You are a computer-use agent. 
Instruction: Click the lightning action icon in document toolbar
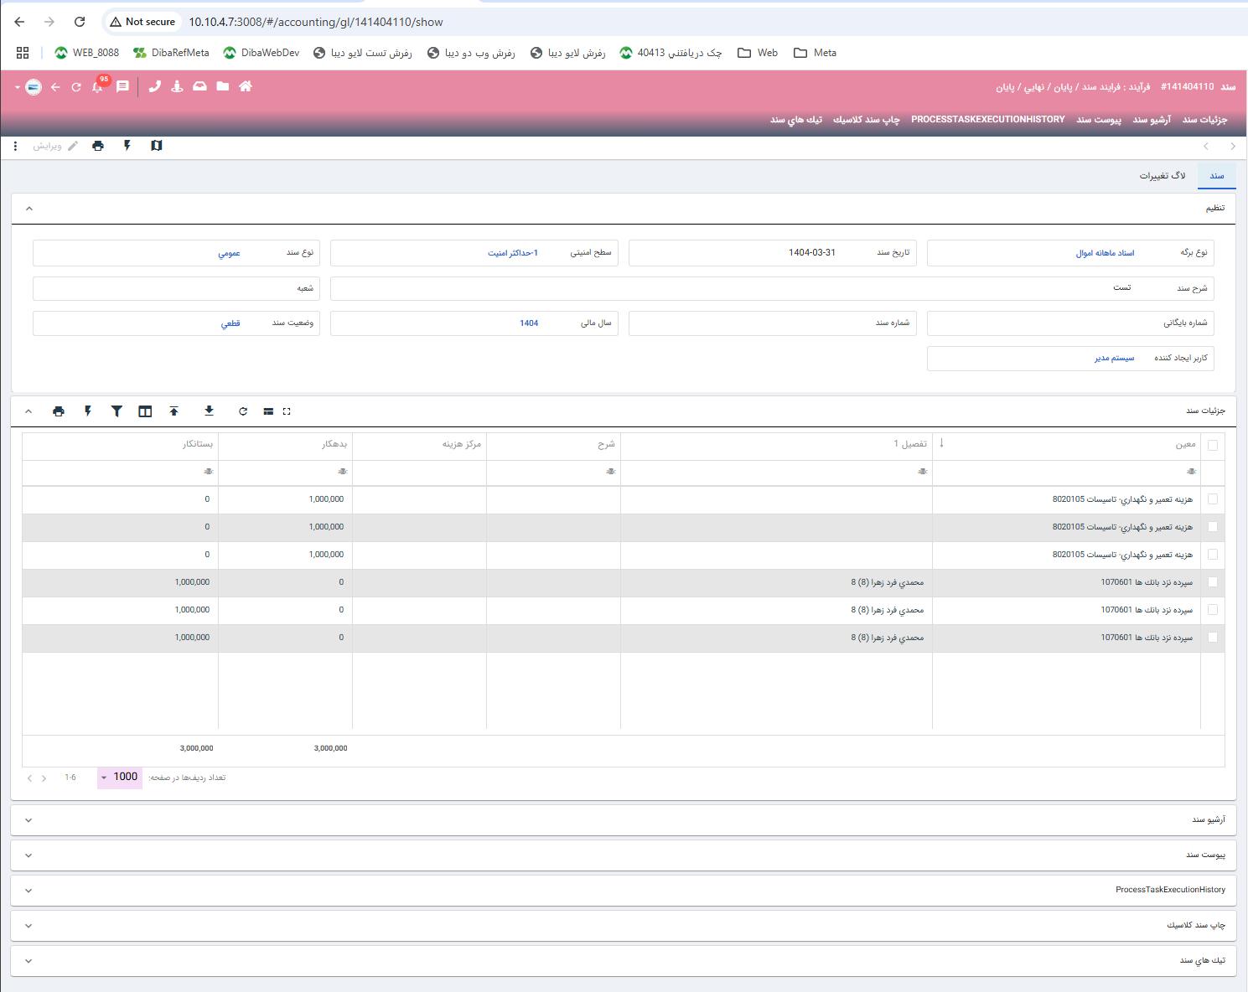127,146
